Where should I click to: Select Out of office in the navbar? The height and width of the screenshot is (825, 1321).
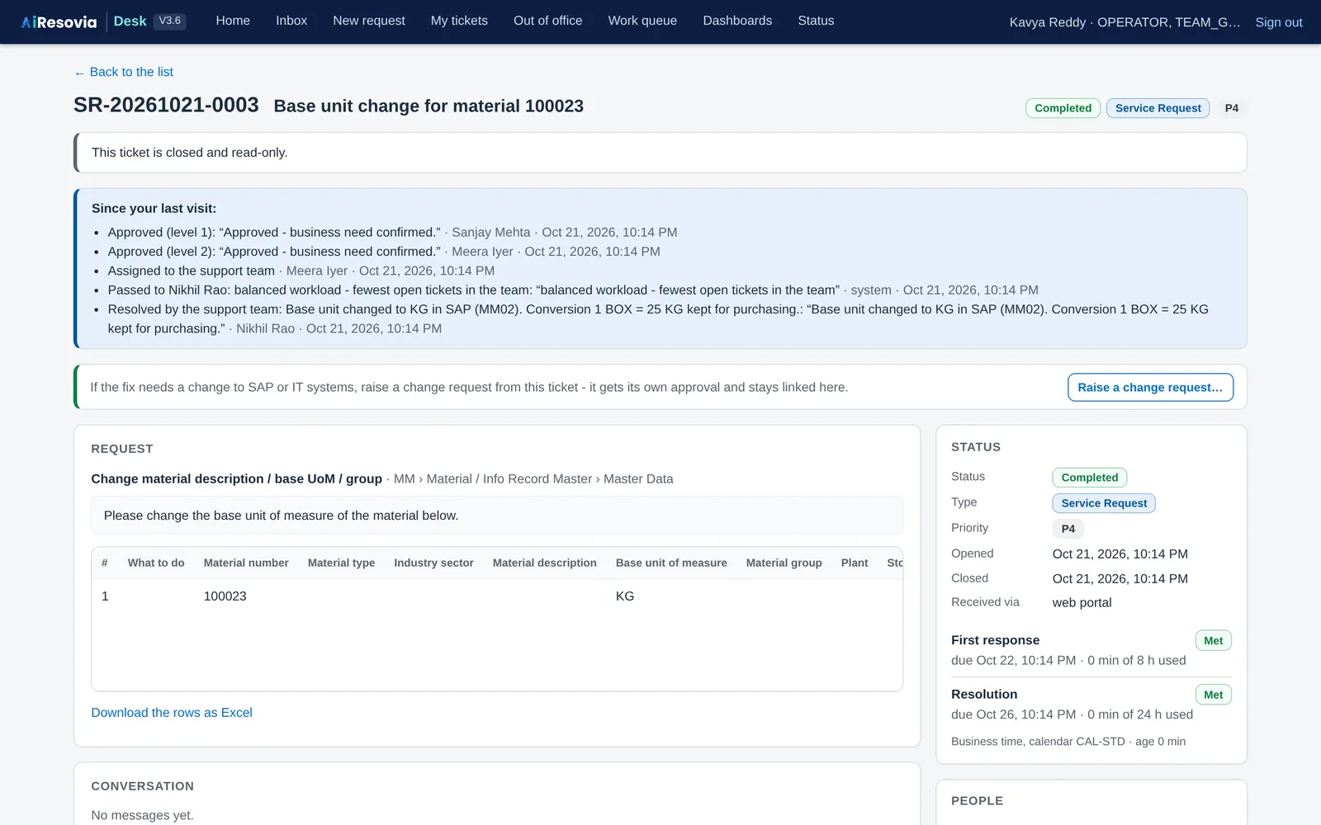click(547, 21)
